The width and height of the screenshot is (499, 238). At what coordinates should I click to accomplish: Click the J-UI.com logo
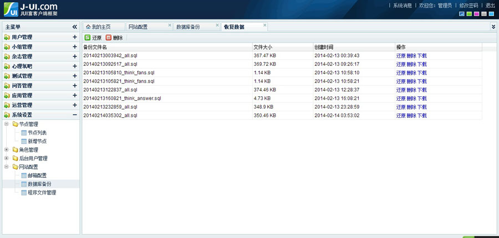29,9
